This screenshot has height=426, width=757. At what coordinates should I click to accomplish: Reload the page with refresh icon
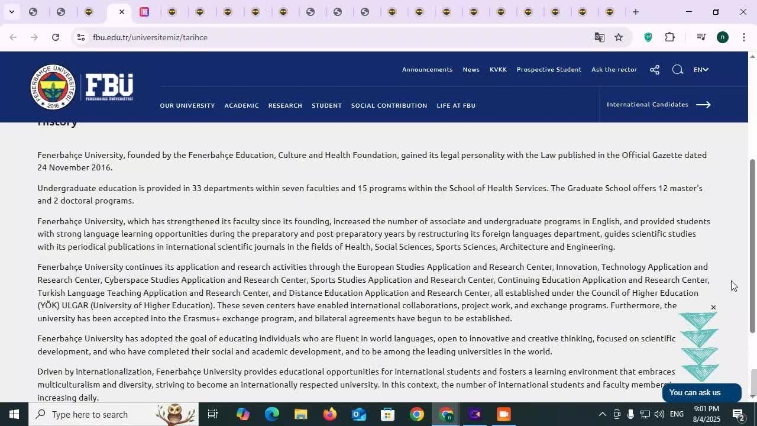pos(56,37)
